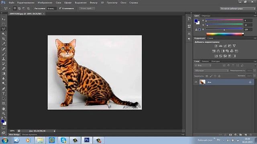Select the Brush tool

pyautogui.click(x=4, y=54)
